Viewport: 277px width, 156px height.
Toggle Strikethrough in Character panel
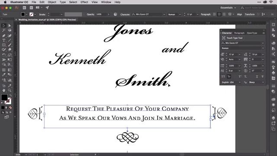click(263, 77)
